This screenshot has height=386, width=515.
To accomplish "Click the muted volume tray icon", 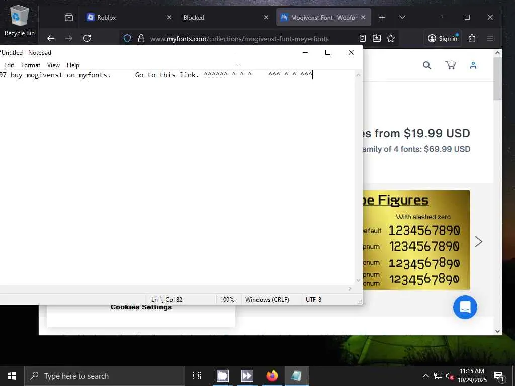I will [450, 376].
